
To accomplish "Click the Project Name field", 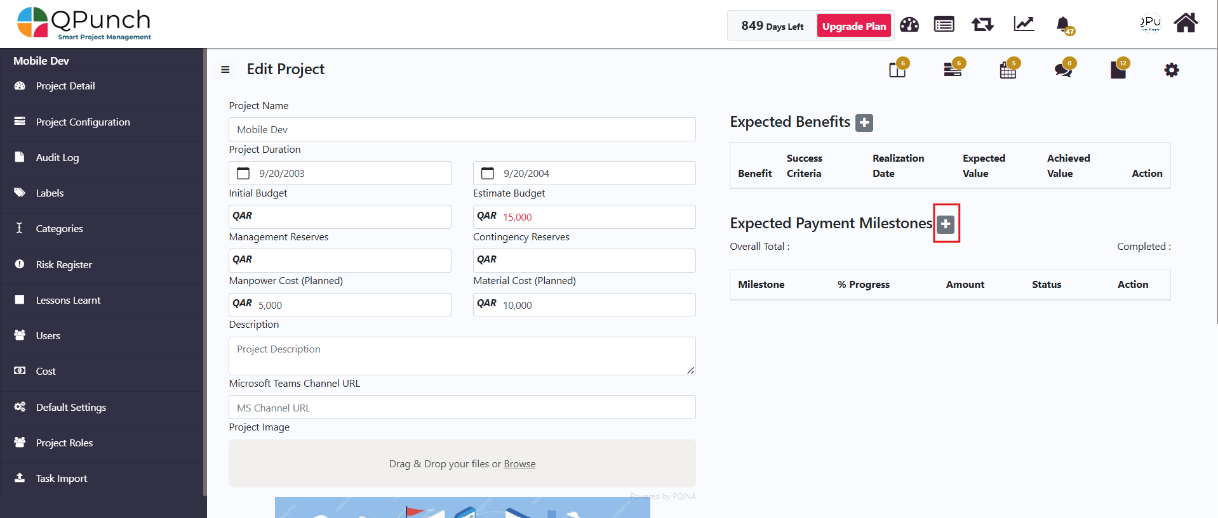I will (x=462, y=129).
